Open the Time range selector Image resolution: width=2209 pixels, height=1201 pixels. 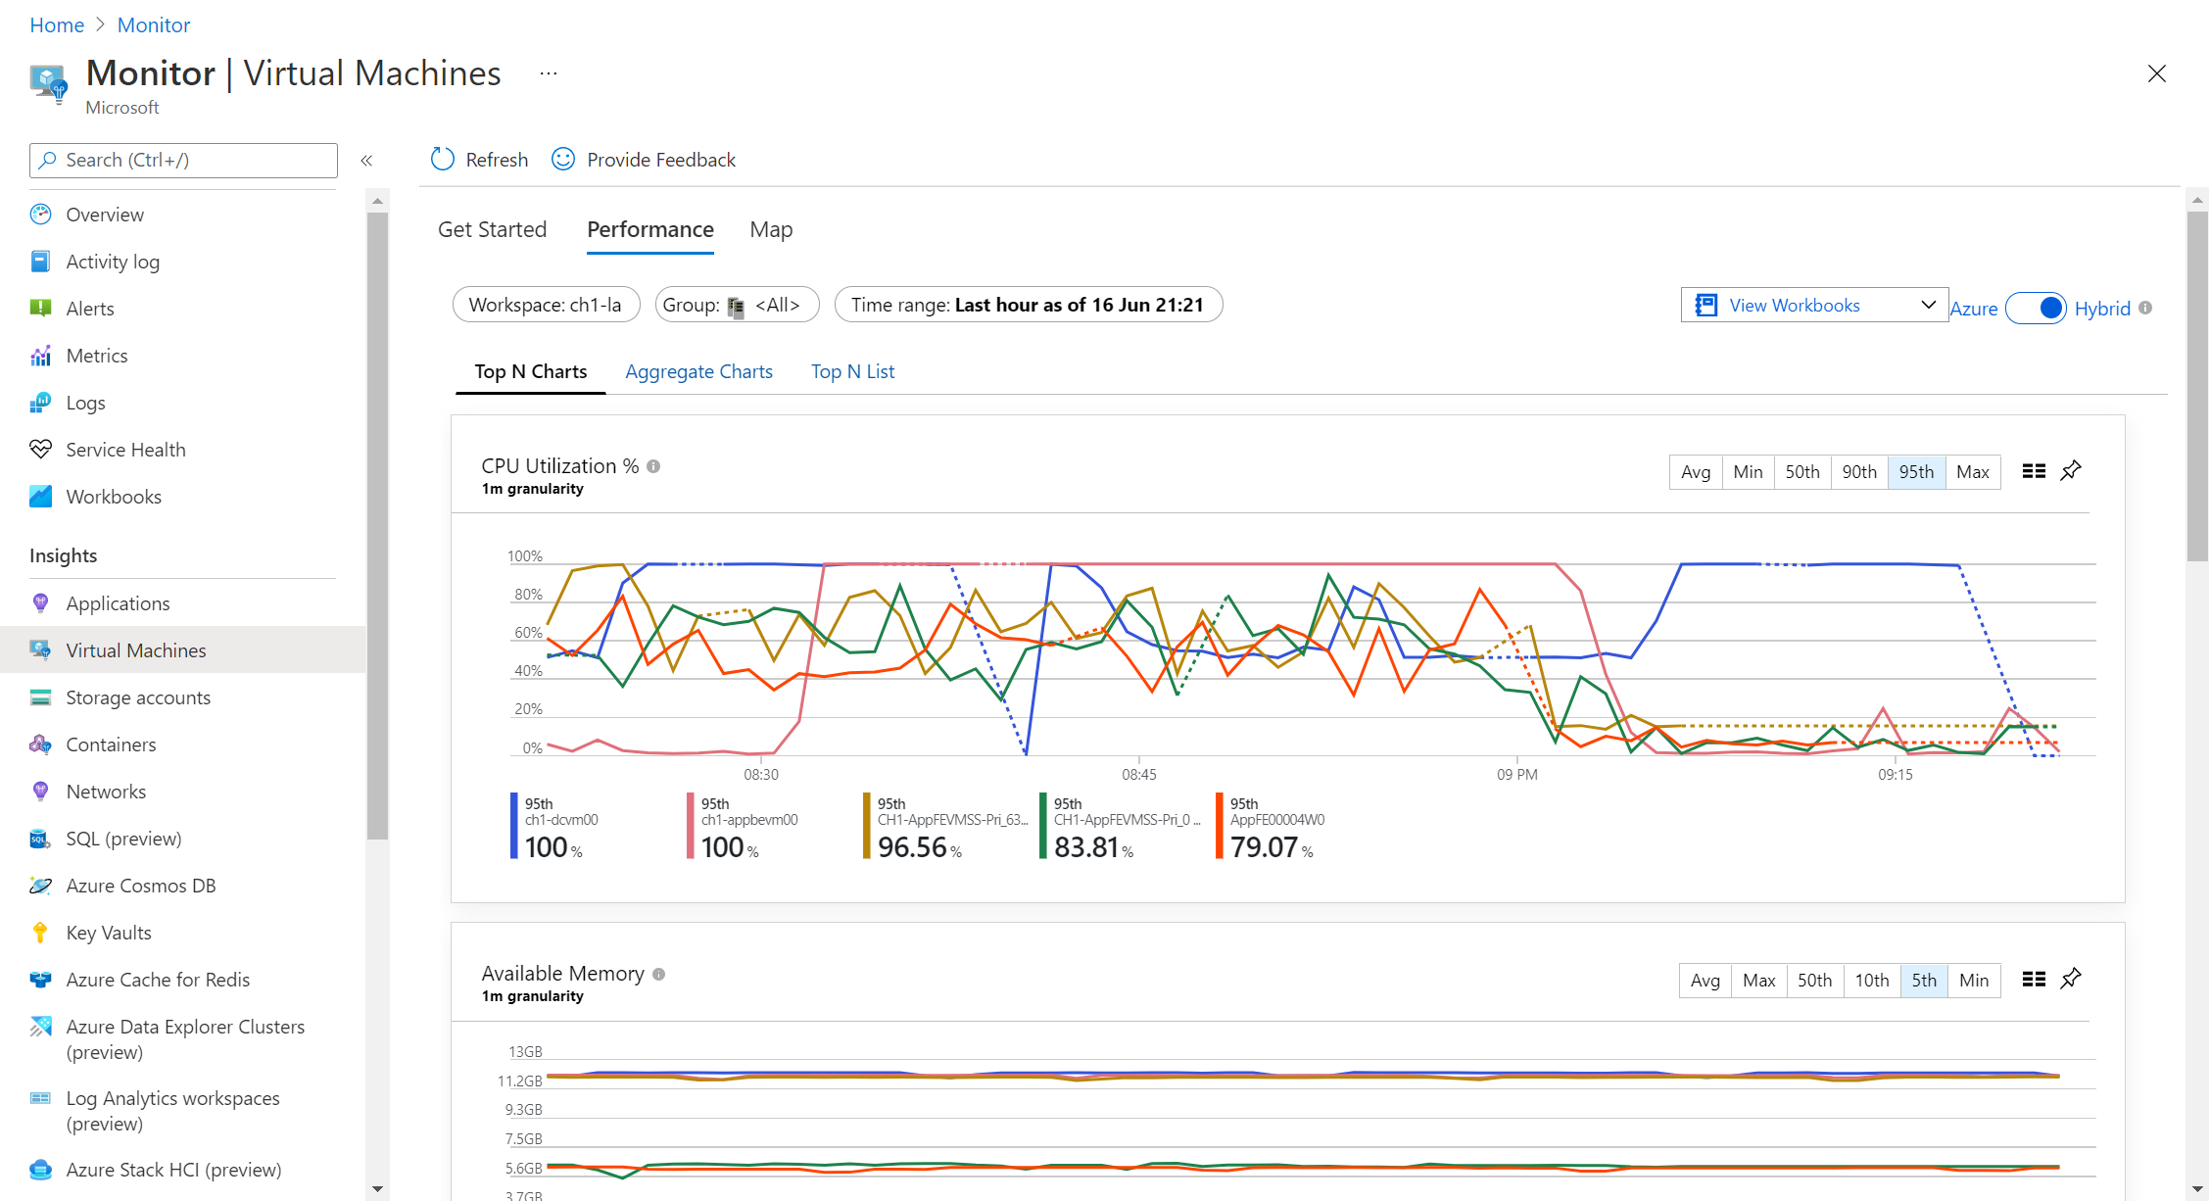tap(1028, 305)
